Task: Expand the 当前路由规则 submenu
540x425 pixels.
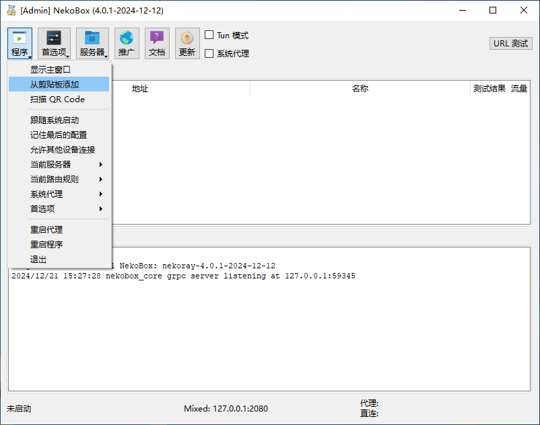Action: (x=59, y=179)
